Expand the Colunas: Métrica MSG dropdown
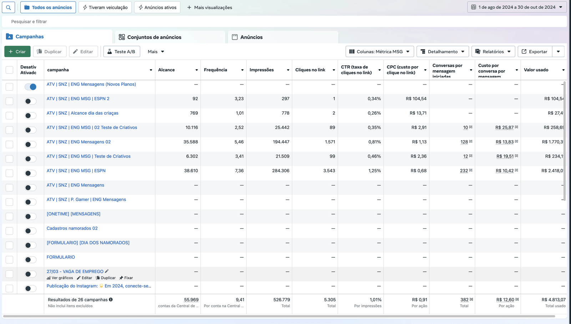The height and width of the screenshot is (324, 571). [x=379, y=52]
